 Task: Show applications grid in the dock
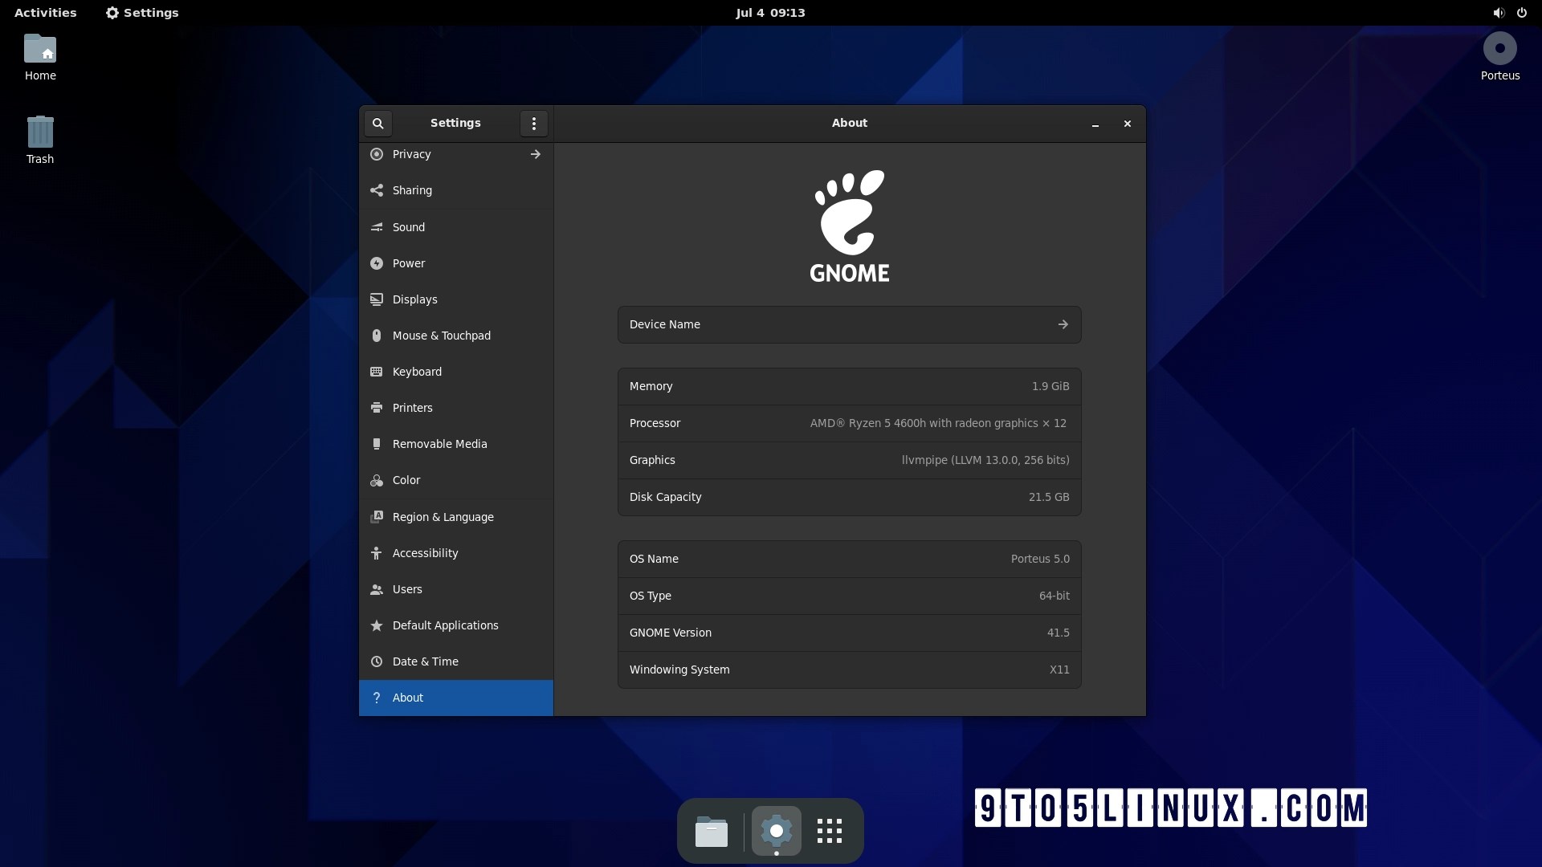click(x=829, y=831)
